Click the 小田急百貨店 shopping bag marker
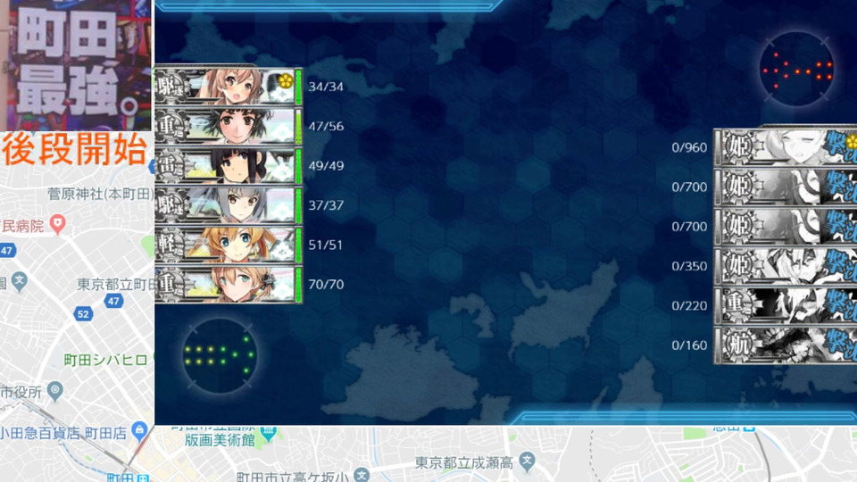Viewport: 857px width, 482px height. click(139, 429)
